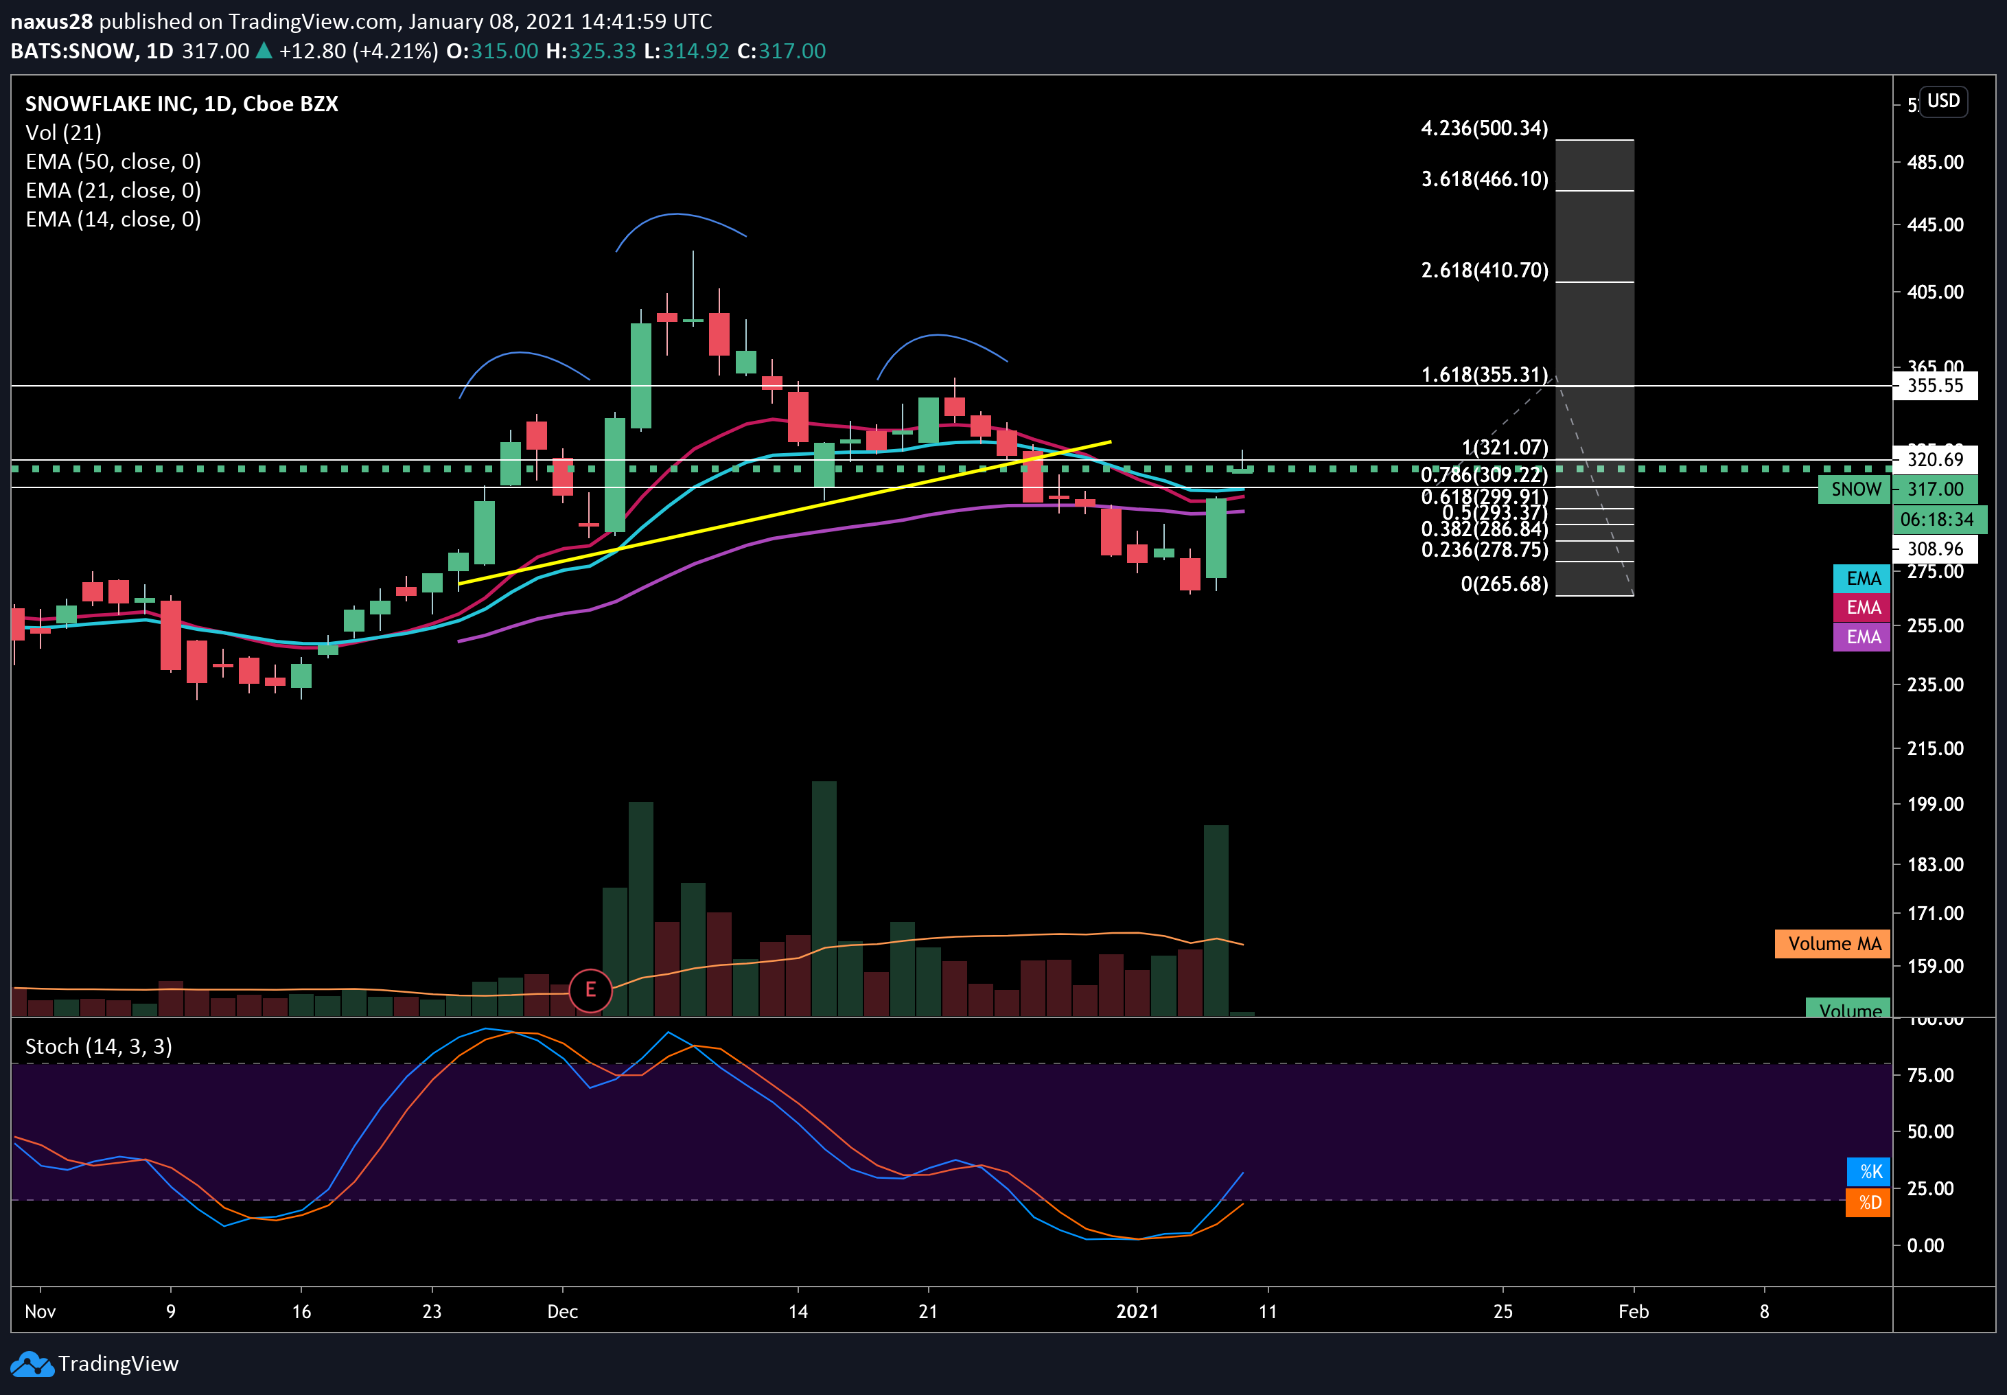The image size is (2007, 1395).
Task: Click the orange Volume MA tag
Action: [1833, 944]
